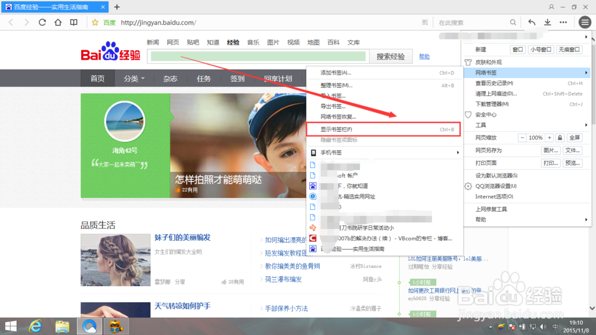Click the compatibility mode icon in address bar
Screen dimensions: 596x335
tap(424, 23)
